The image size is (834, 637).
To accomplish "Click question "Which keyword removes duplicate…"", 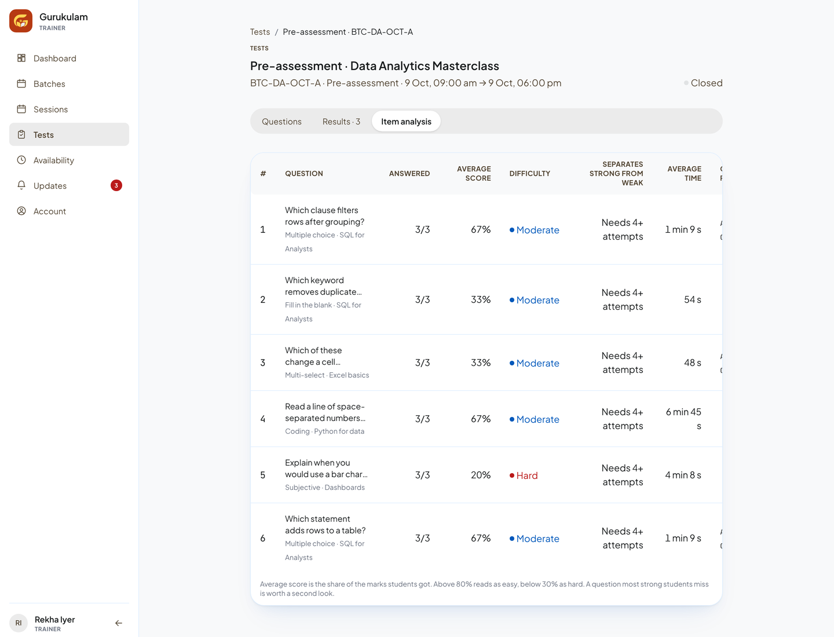I will pyautogui.click(x=323, y=286).
